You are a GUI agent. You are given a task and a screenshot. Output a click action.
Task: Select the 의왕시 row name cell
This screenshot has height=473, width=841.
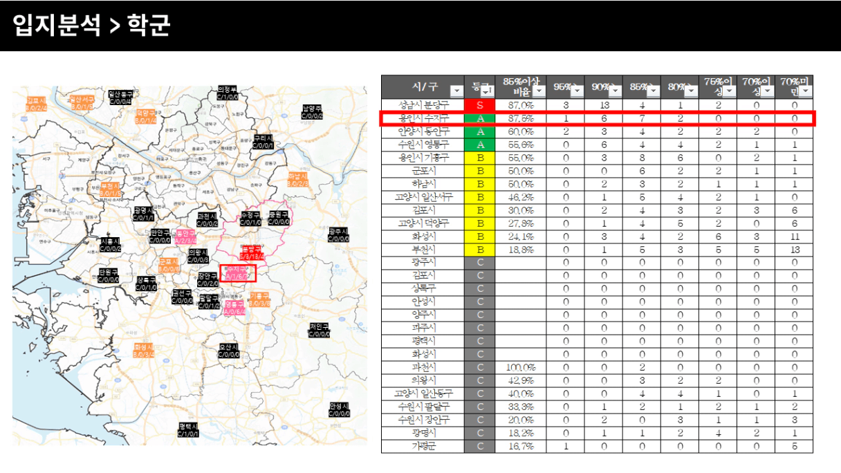coord(423,380)
